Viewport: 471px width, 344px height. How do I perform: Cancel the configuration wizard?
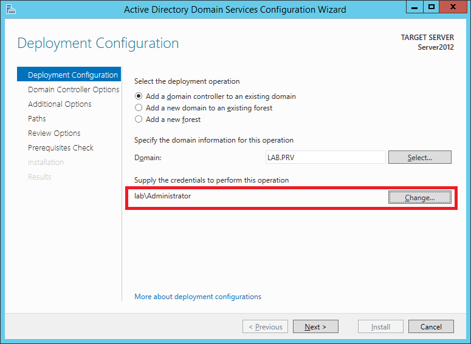[x=431, y=326]
